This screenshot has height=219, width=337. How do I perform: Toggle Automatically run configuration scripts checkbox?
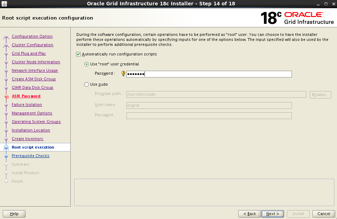tap(78, 54)
